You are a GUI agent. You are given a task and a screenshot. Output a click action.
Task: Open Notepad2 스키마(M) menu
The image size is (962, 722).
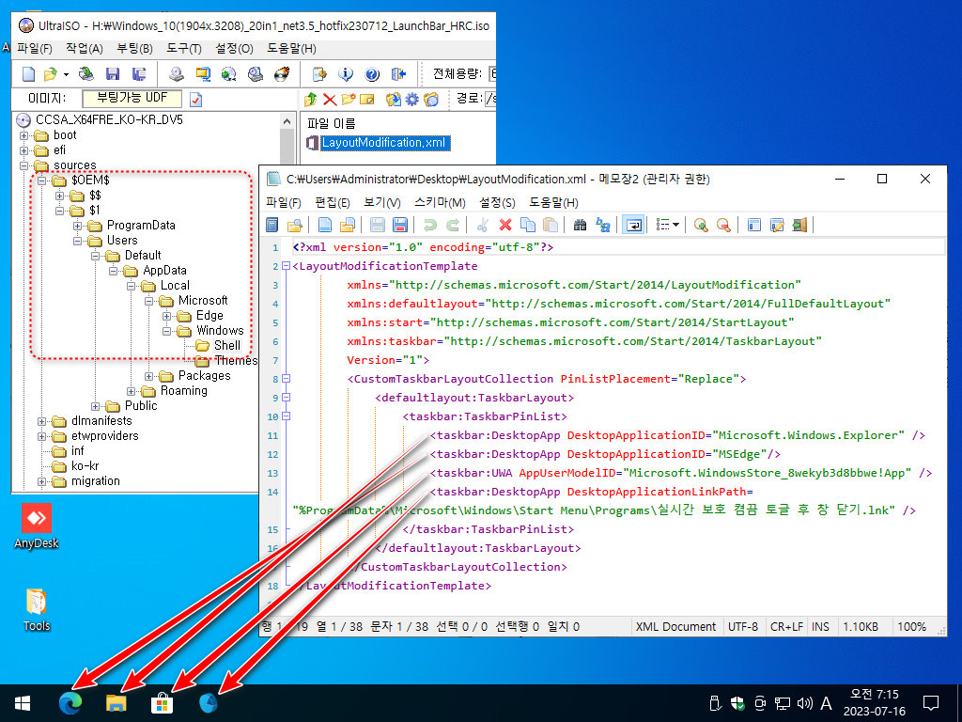point(440,203)
